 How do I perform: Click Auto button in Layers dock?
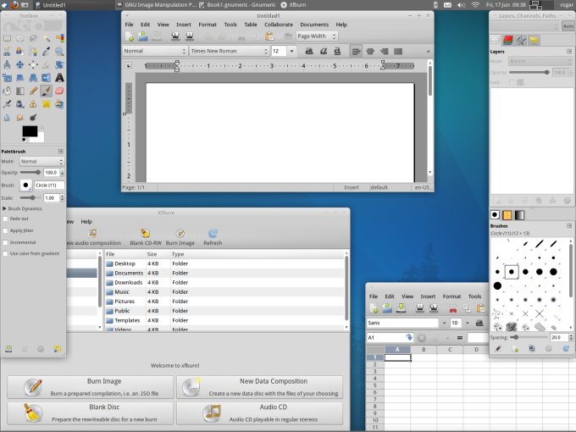pos(568,26)
